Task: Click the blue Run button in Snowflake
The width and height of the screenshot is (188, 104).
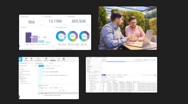Action: click(x=41, y=66)
